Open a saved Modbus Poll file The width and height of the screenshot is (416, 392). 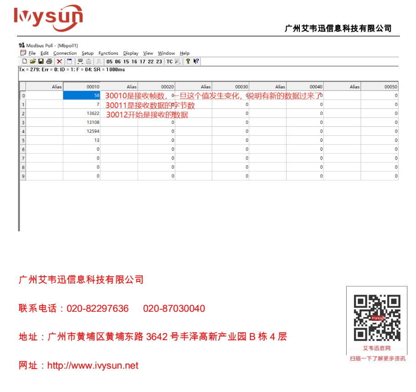click(32, 62)
